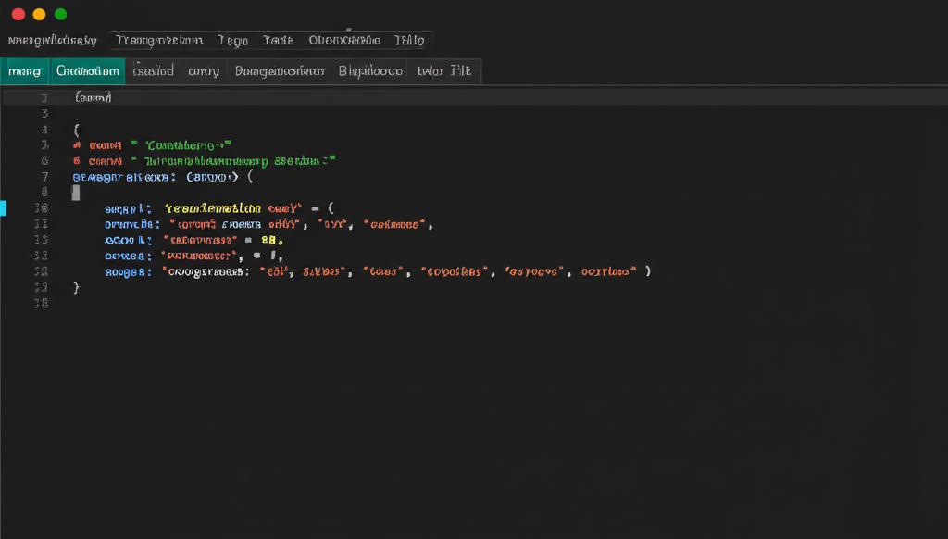Click the opening brace on line 4

click(76, 130)
